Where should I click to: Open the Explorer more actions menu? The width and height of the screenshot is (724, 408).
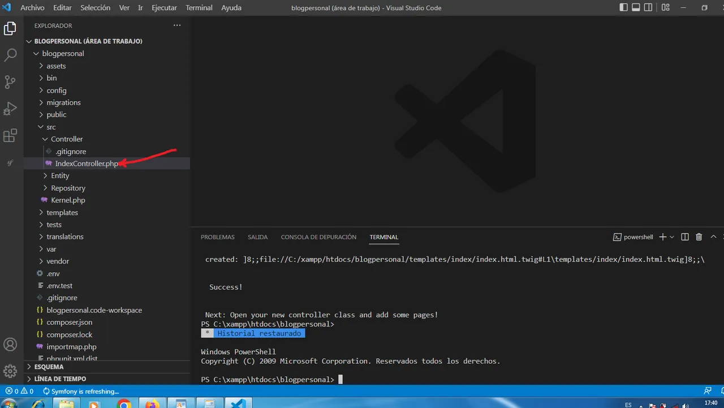(177, 25)
